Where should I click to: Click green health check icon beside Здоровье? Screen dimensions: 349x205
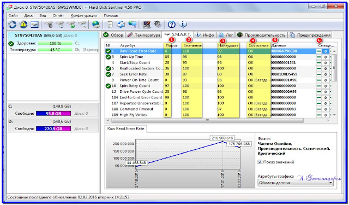(11, 44)
